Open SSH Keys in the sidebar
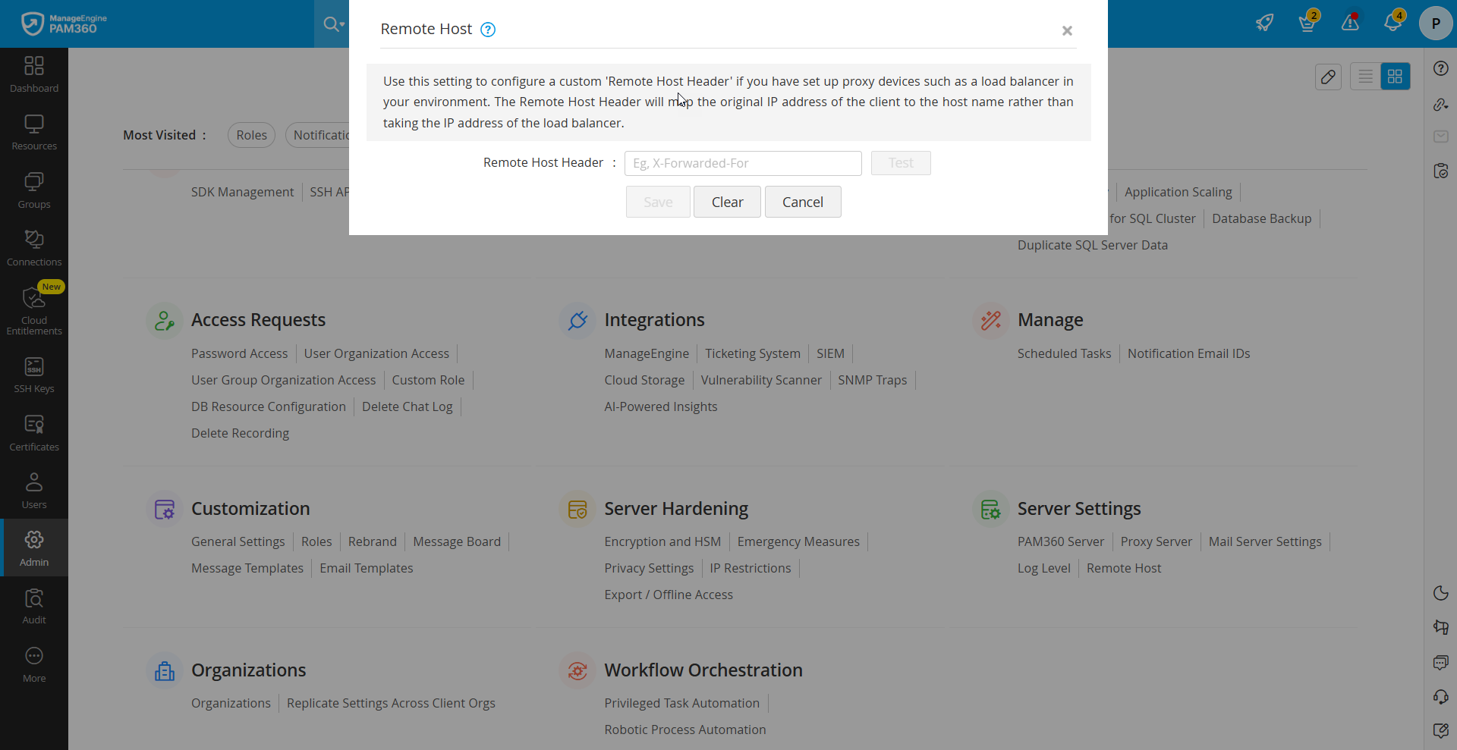 [x=34, y=375]
